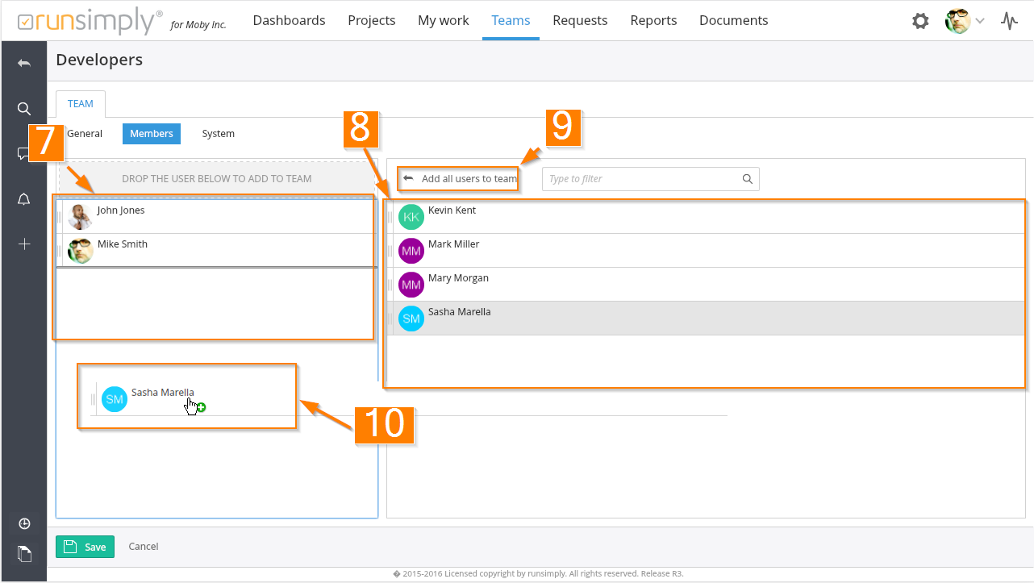The height and width of the screenshot is (583, 1034).
Task: Go to the Reports menu
Action: 653,21
